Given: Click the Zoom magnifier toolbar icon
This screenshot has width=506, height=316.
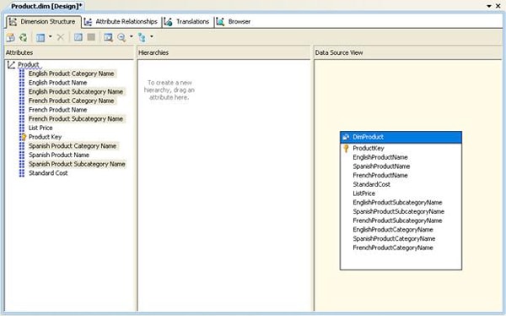Looking at the screenshot, I should click(x=121, y=37).
